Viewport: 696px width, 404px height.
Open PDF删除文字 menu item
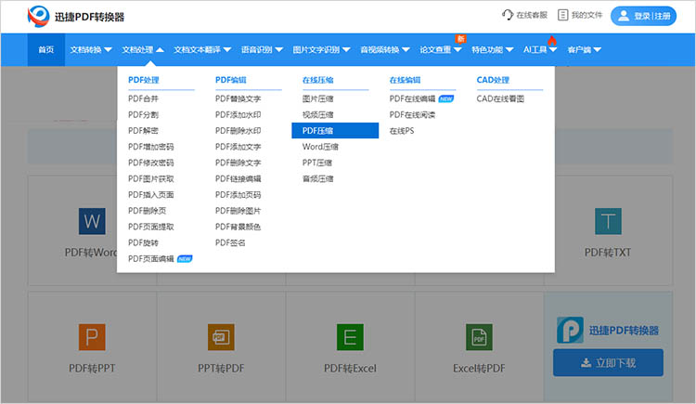coord(238,163)
